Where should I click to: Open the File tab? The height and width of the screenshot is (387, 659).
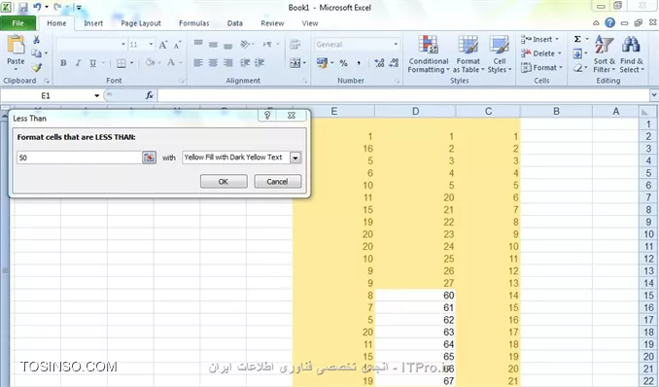17,23
